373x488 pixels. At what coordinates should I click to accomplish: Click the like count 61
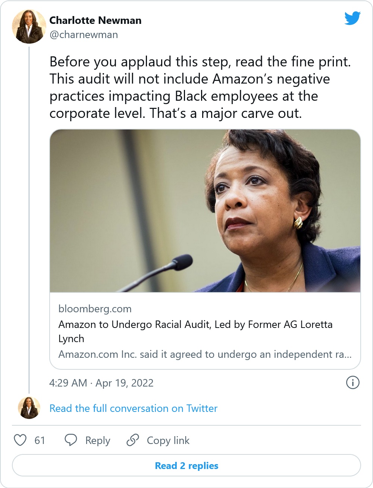40,441
